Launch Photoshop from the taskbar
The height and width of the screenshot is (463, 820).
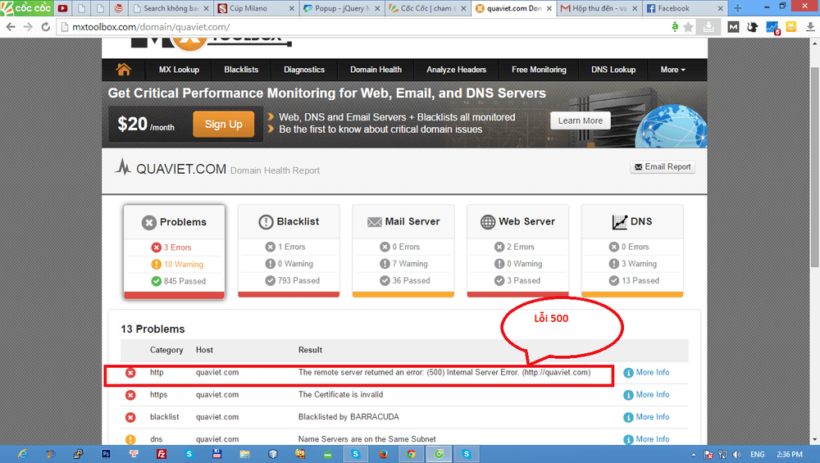(106, 454)
